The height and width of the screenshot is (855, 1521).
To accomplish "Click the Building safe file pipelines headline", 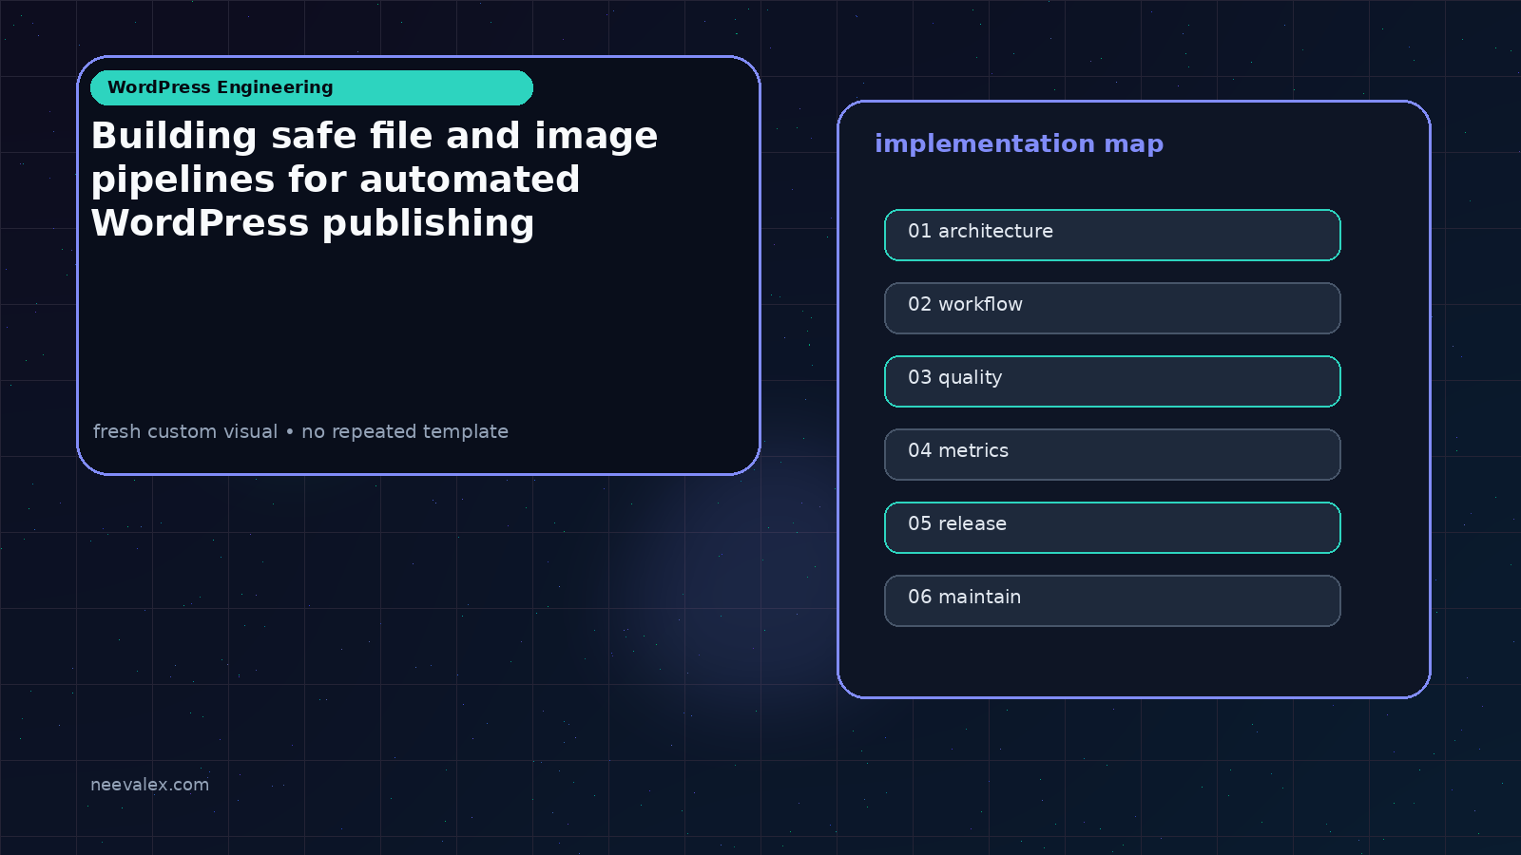I will (x=375, y=180).
